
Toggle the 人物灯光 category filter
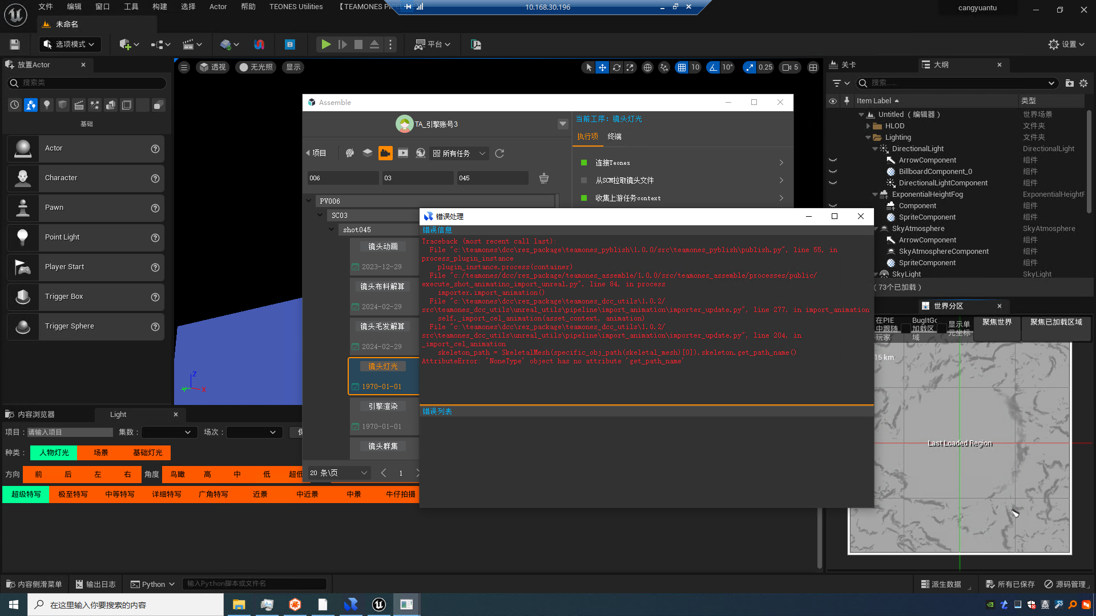[54, 452]
